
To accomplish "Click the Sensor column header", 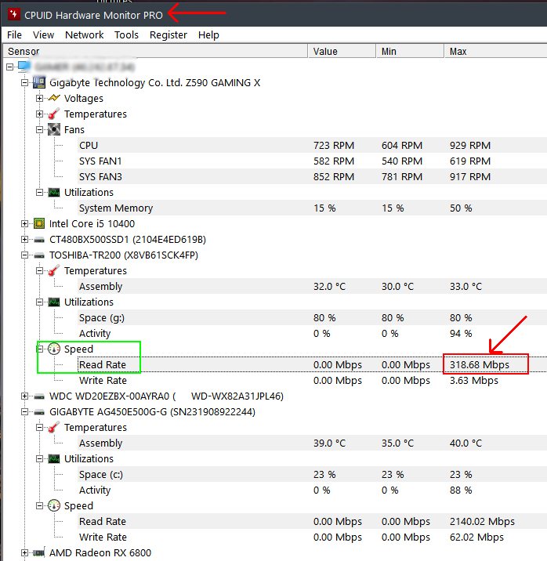I will [x=155, y=51].
